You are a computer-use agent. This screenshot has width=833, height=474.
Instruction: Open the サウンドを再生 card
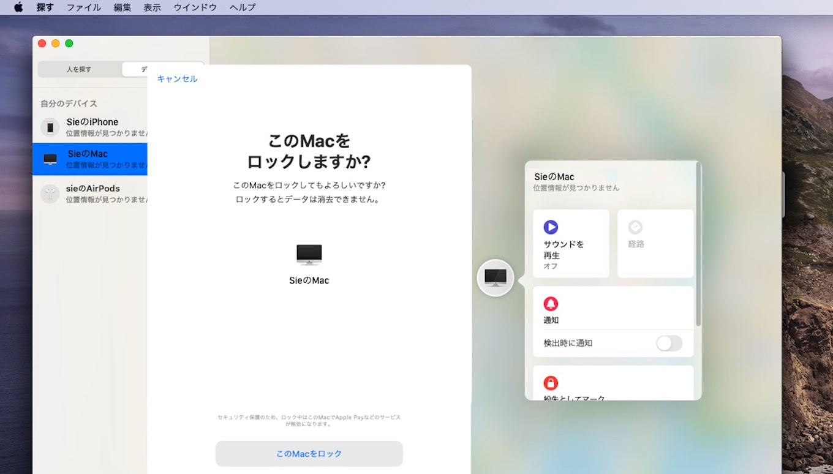[x=571, y=244]
